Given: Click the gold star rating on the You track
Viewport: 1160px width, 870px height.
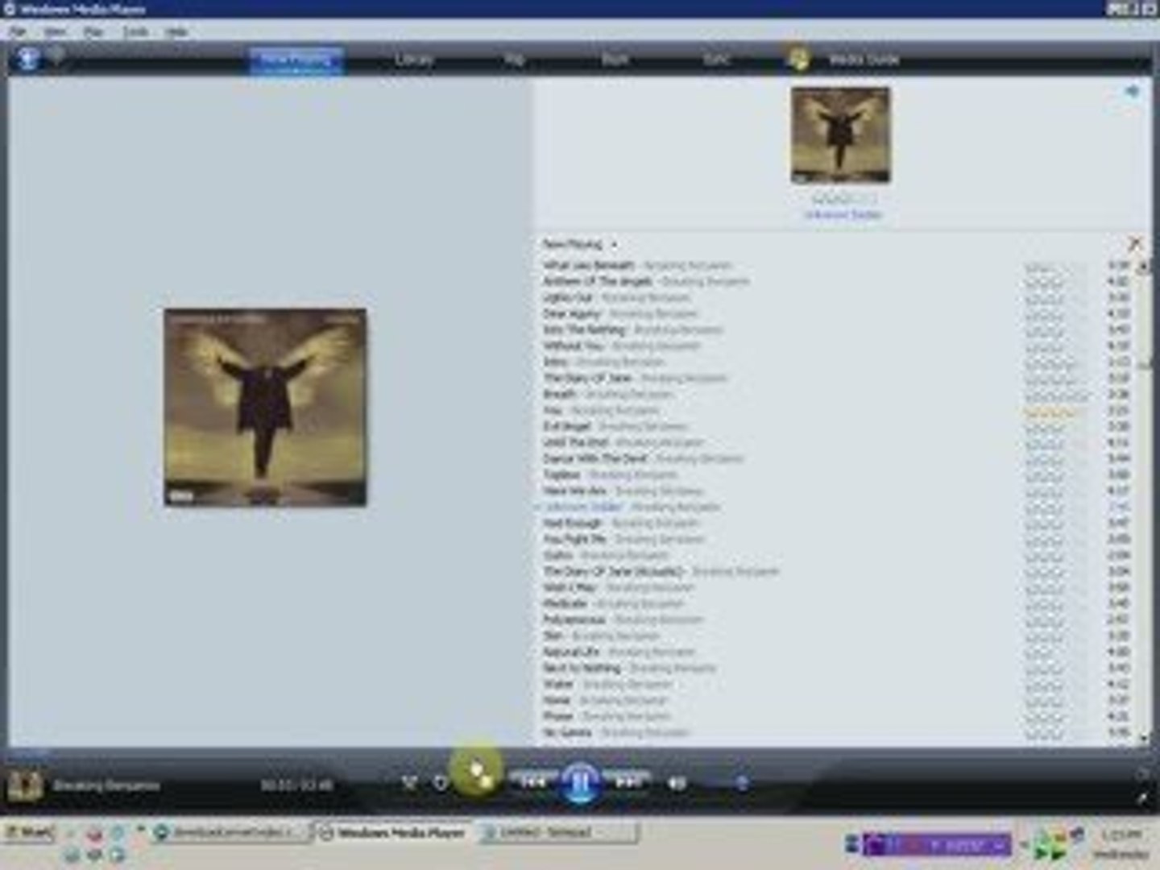Looking at the screenshot, I should tap(1054, 412).
